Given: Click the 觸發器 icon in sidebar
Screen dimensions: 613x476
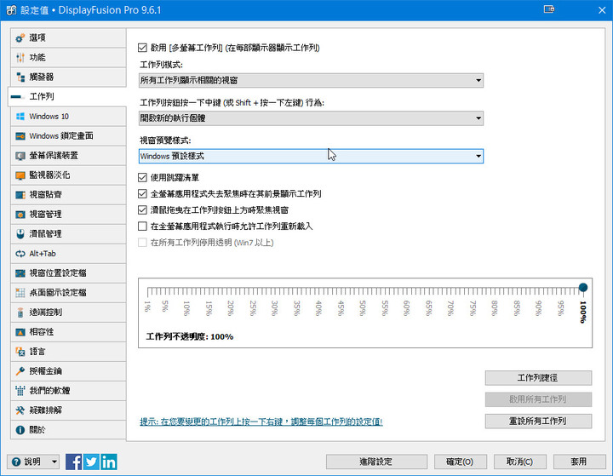Looking at the screenshot, I should 20,77.
